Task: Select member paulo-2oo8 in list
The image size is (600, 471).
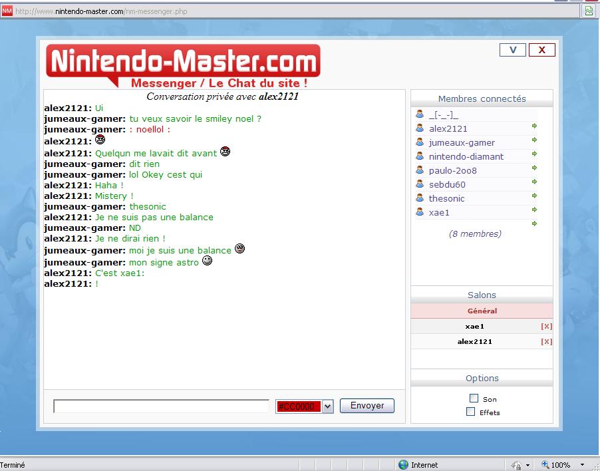Action: click(453, 171)
